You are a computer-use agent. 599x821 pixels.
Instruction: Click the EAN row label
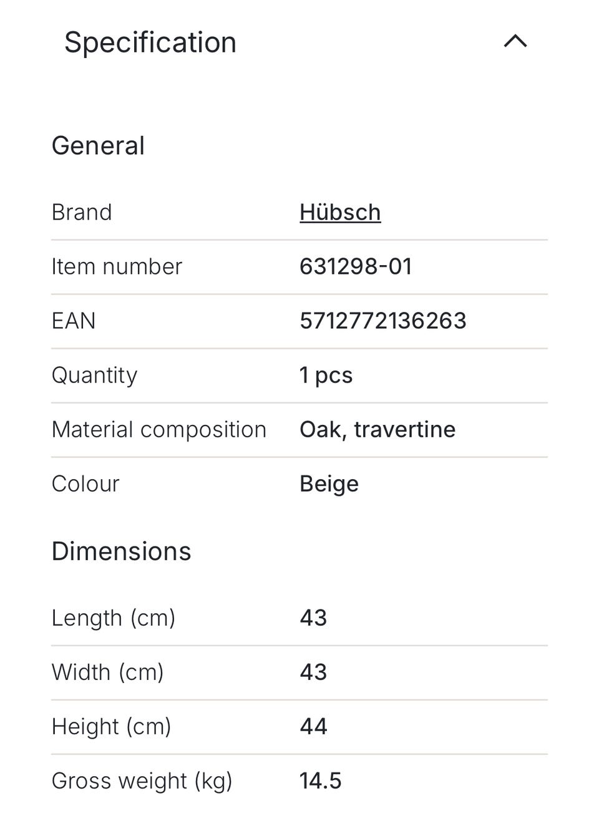[x=74, y=321]
